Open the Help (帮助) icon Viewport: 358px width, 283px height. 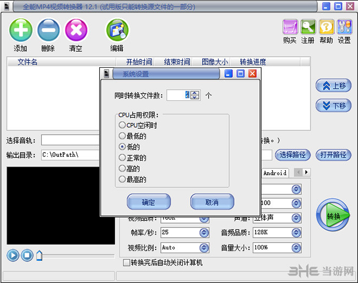327,27
